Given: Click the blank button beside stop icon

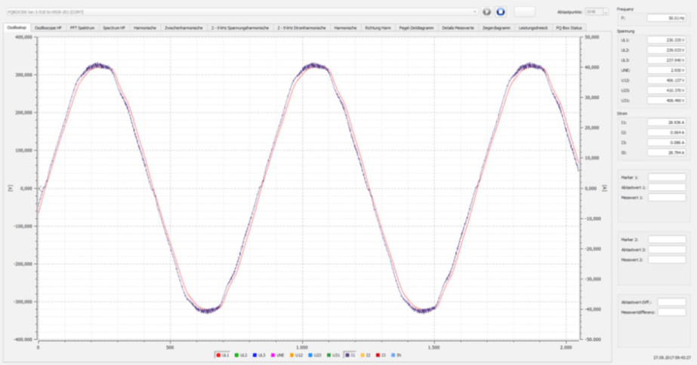Looking at the screenshot, I should pyautogui.click(x=525, y=11).
